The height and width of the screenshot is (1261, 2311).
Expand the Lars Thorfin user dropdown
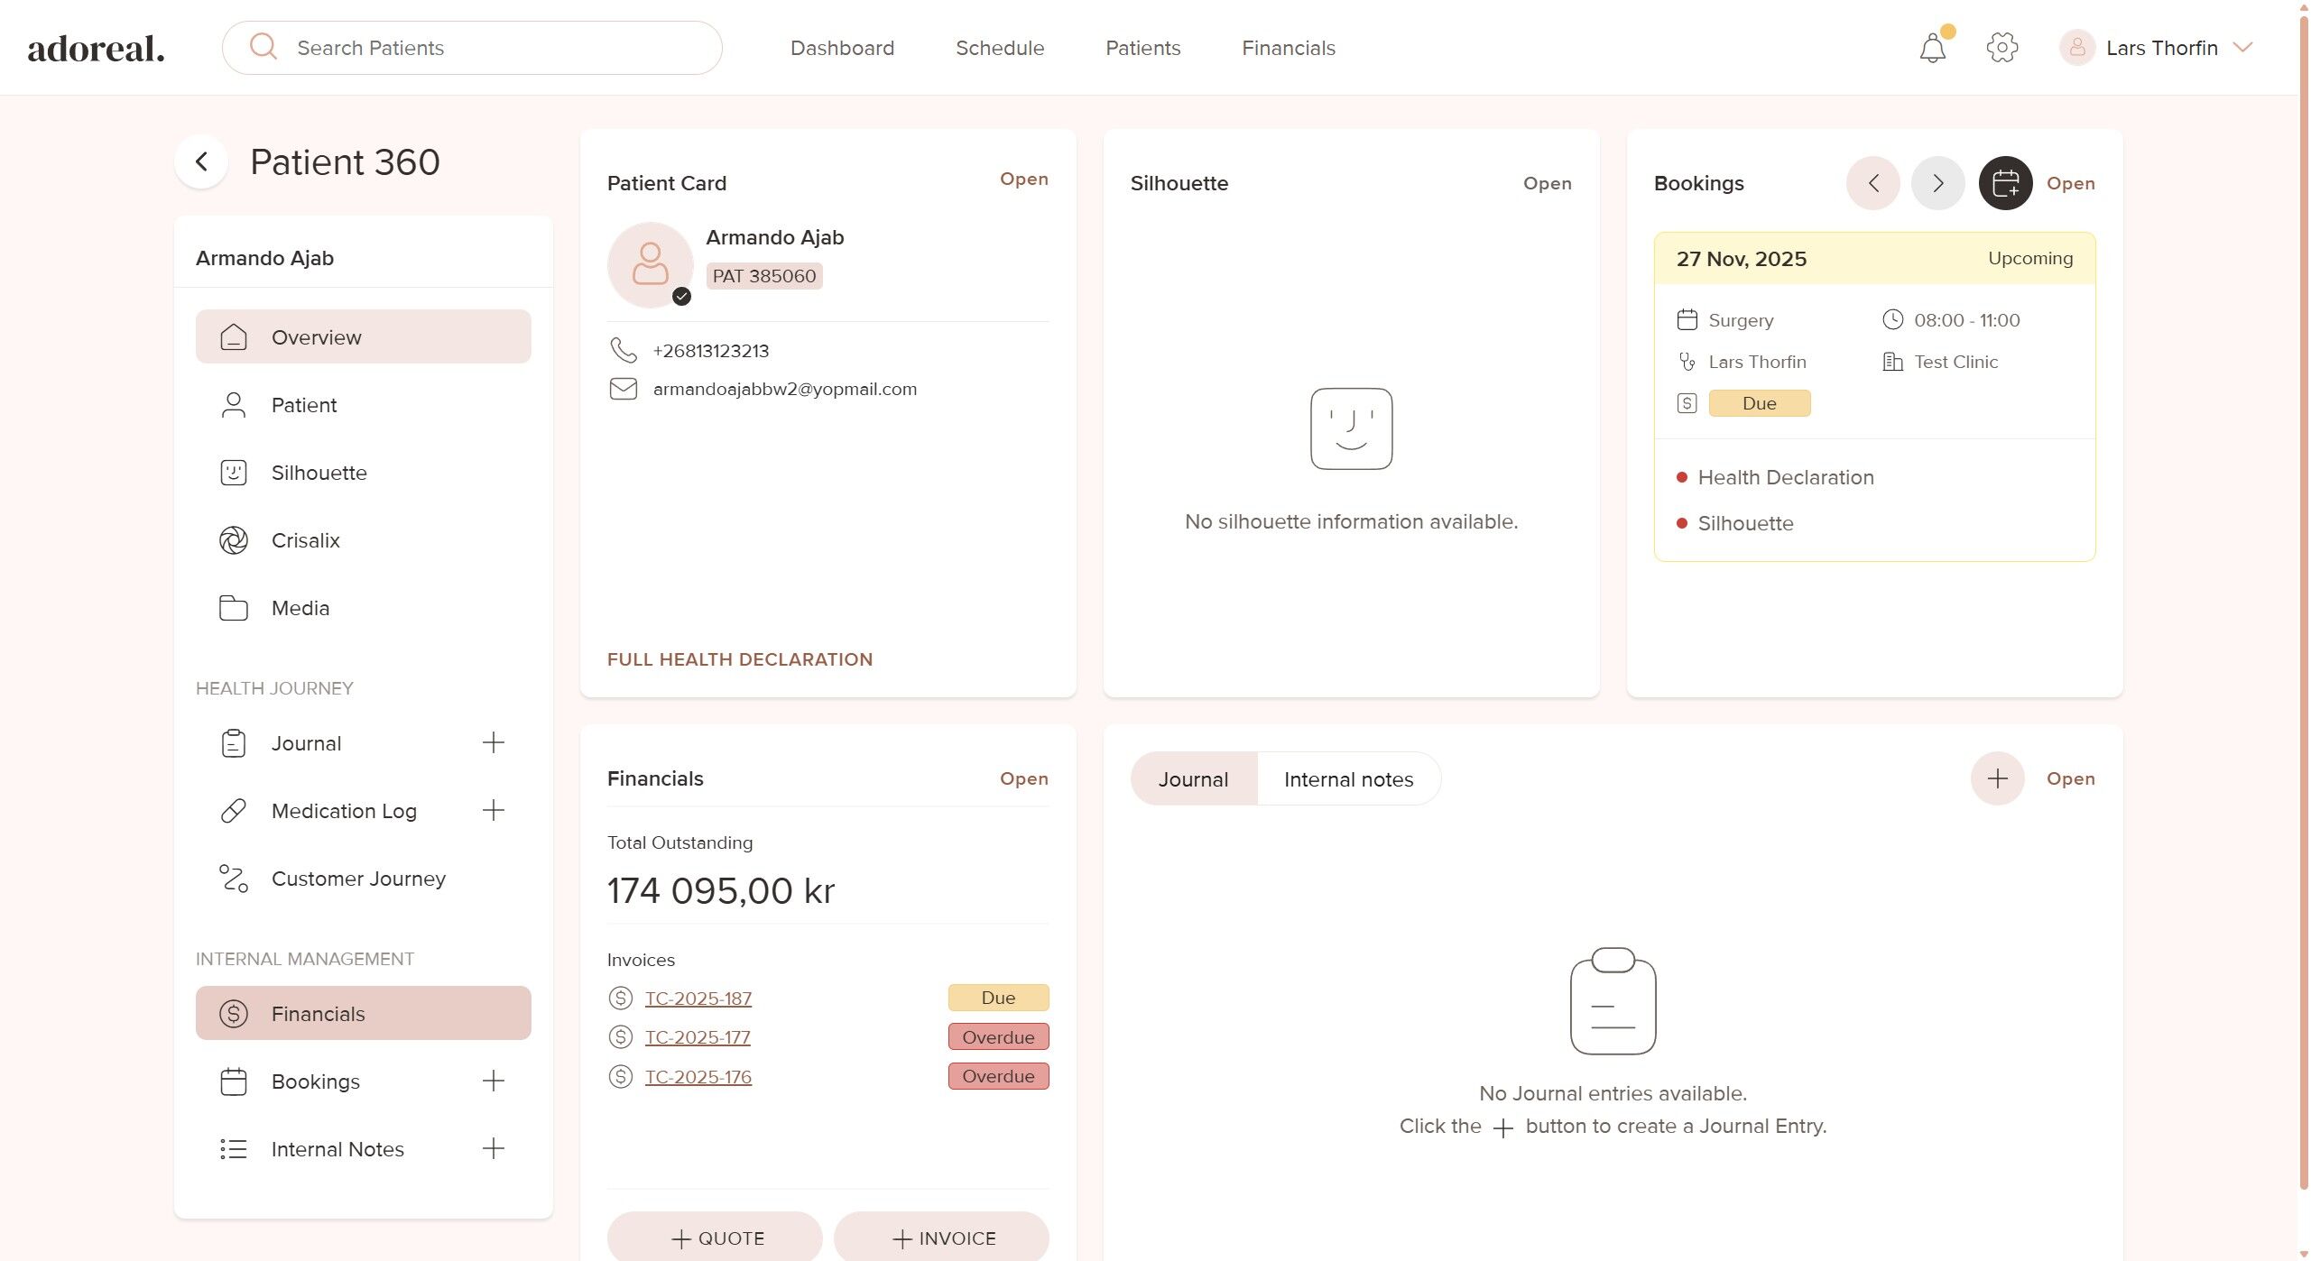coord(2242,48)
